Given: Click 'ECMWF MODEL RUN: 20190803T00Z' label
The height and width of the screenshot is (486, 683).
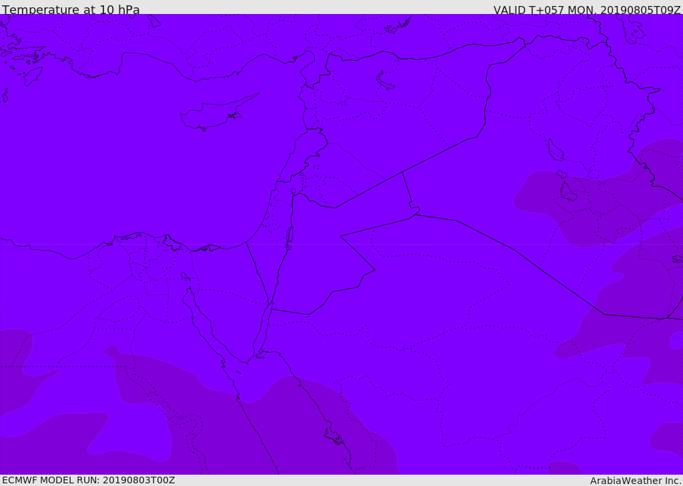Looking at the screenshot, I should coord(89,480).
